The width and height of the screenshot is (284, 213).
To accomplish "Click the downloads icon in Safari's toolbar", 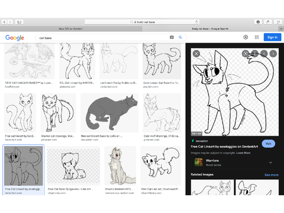I will coord(258,22).
